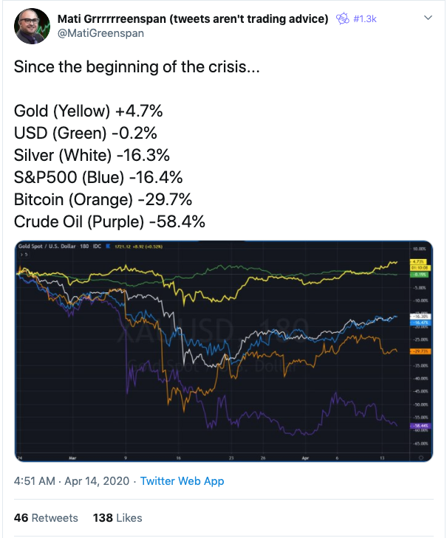The height and width of the screenshot is (538, 447).
Task: Click the 4:51 AM Apr 14, 2020 timestamp
Action: pyautogui.click(x=72, y=481)
